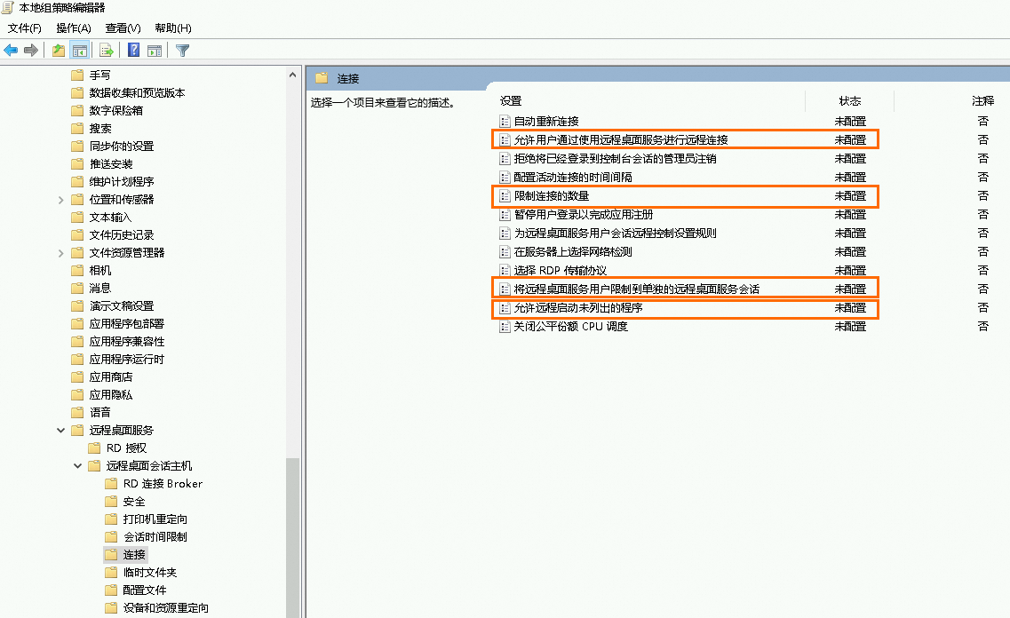
Task: Select the RD 连接 Broker tree folder
Action: 163,483
